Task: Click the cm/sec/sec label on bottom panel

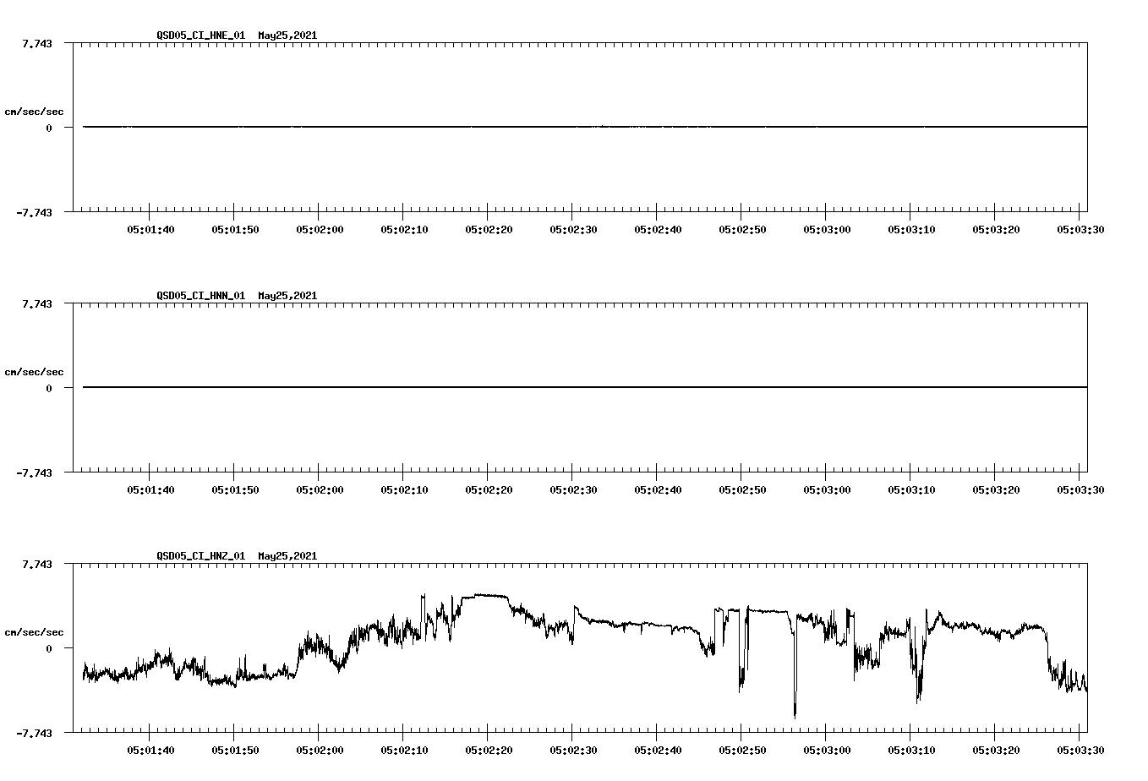Action: pyautogui.click(x=35, y=631)
